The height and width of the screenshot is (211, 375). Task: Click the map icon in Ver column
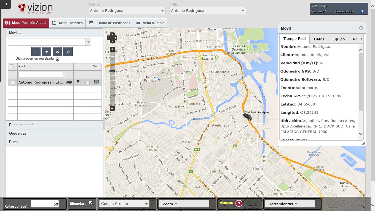(97, 82)
